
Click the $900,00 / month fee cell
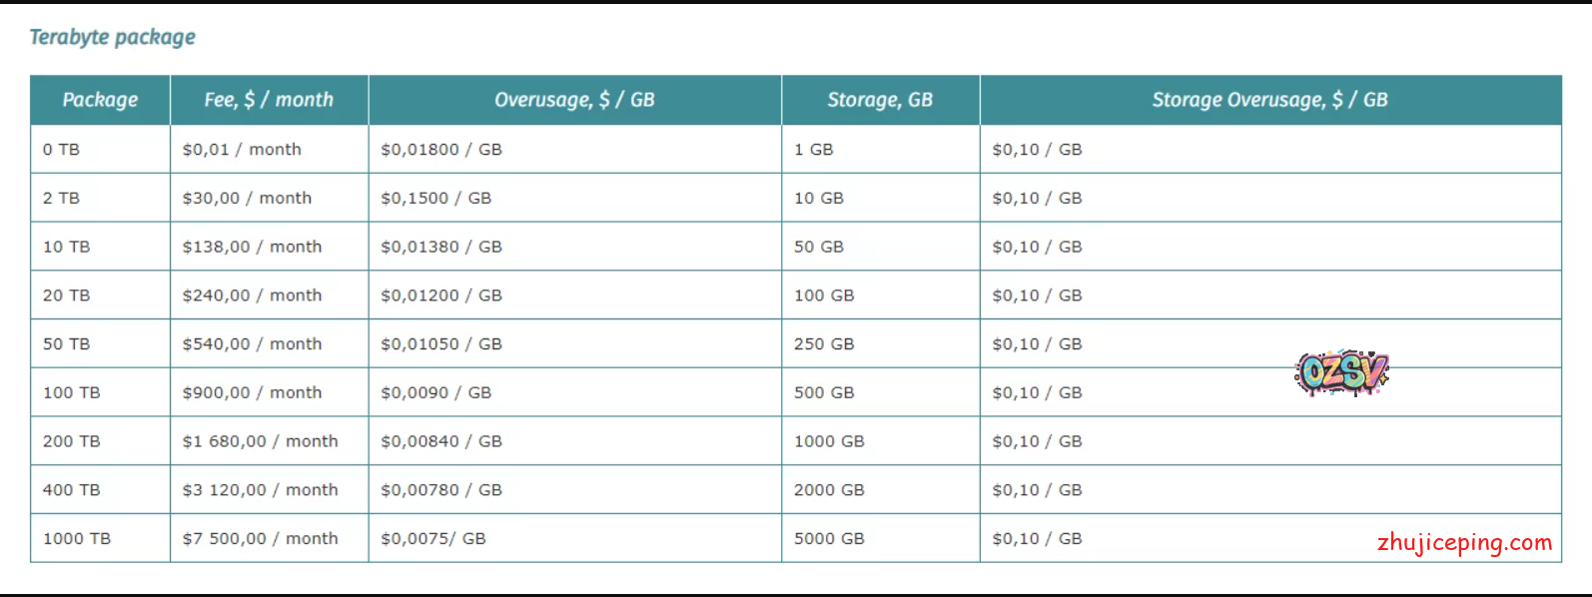[x=252, y=392]
